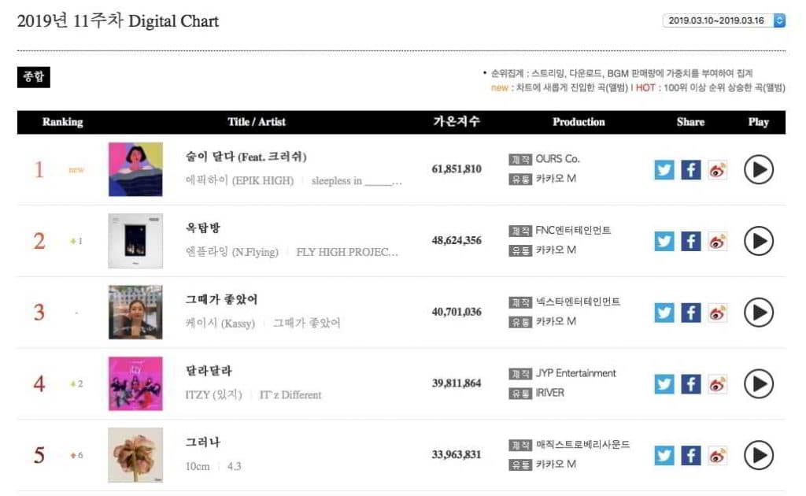Open the artist link 엔플라잉 (N.Flying)
806x496 pixels.
point(232,252)
